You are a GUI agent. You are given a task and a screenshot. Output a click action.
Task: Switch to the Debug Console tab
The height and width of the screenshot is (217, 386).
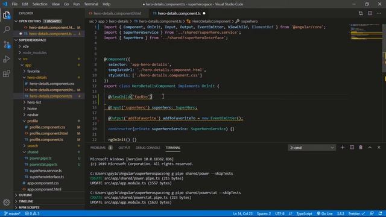coord(148,148)
